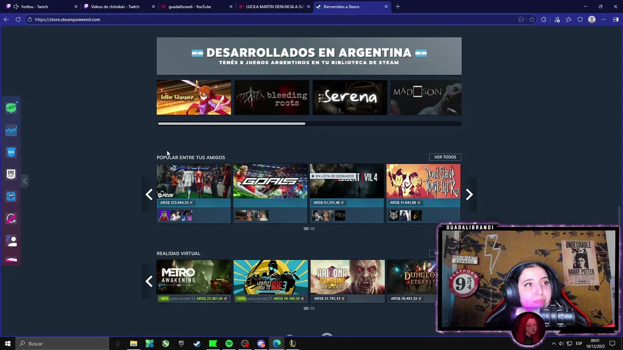Click the Buscar taskbar search box
This screenshot has height=350, width=623.
[62, 344]
